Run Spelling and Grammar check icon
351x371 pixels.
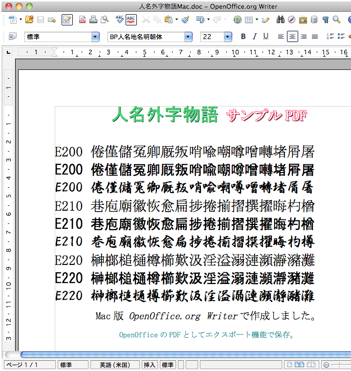pos(120,20)
